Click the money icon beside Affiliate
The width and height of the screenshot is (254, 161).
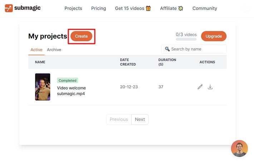click(x=181, y=8)
